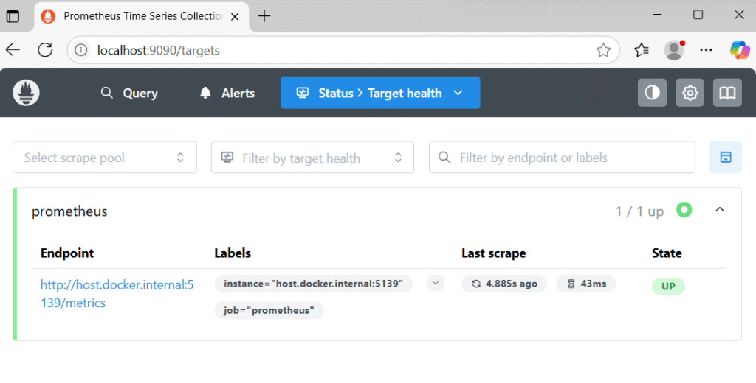Click the Prometheus flame logo

point(26,92)
